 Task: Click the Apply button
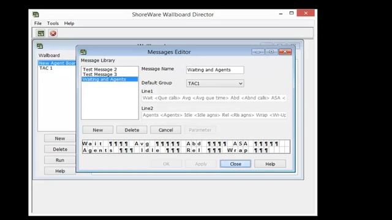[201, 164]
